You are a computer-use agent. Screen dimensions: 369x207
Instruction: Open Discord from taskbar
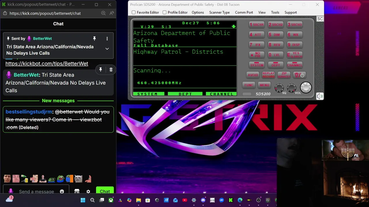203,200
